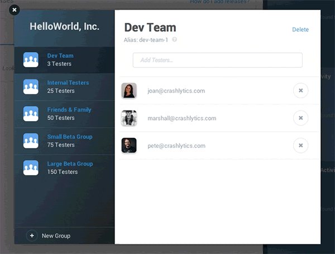Click the plus icon for New Group
This screenshot has height=254, width=335.
coord(32,236)
